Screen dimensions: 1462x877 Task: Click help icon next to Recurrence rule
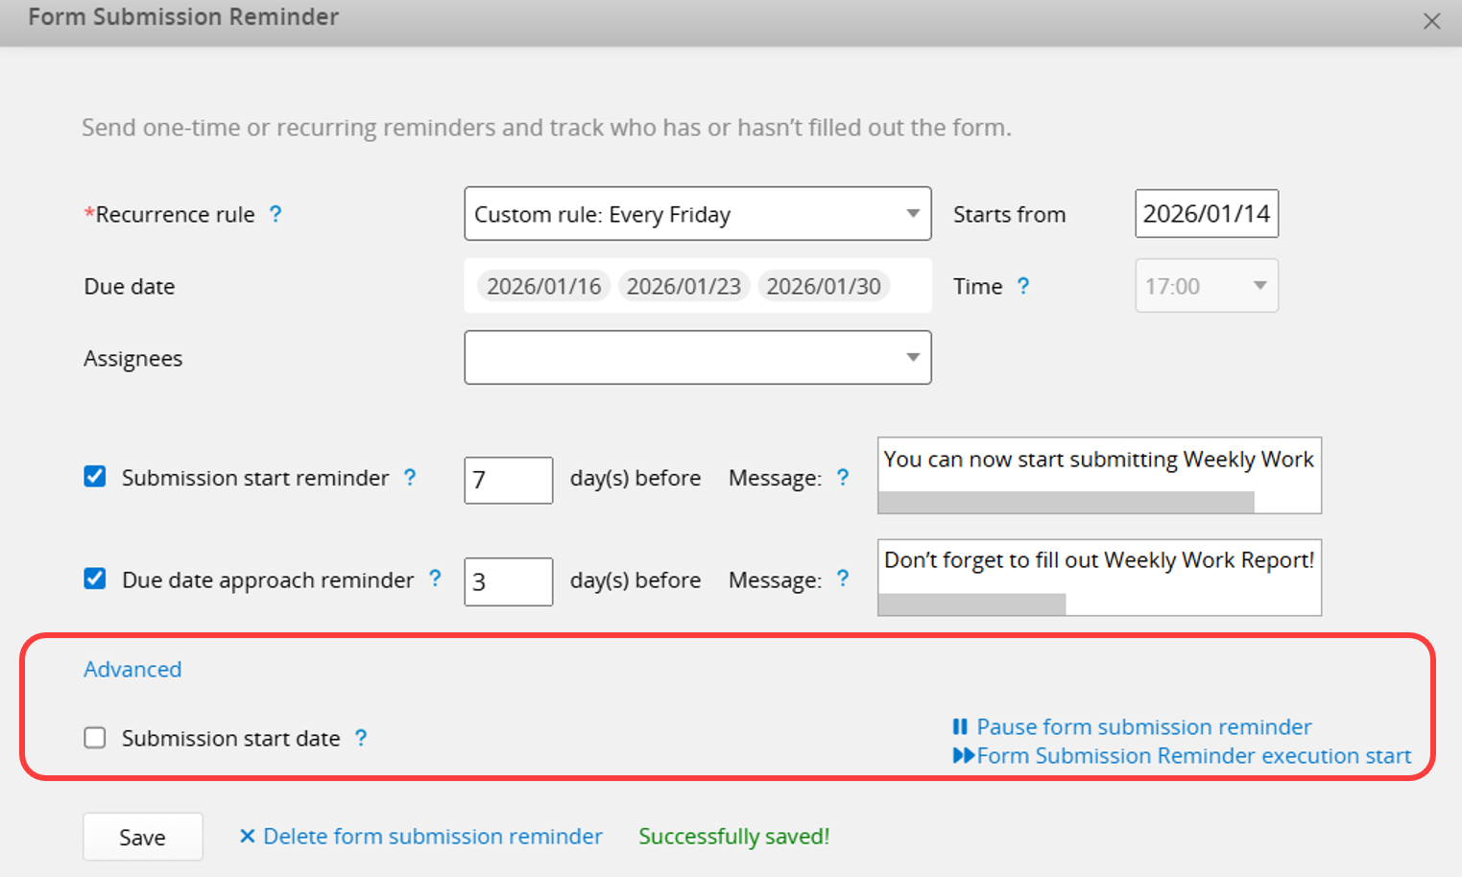tap(276, 214)
